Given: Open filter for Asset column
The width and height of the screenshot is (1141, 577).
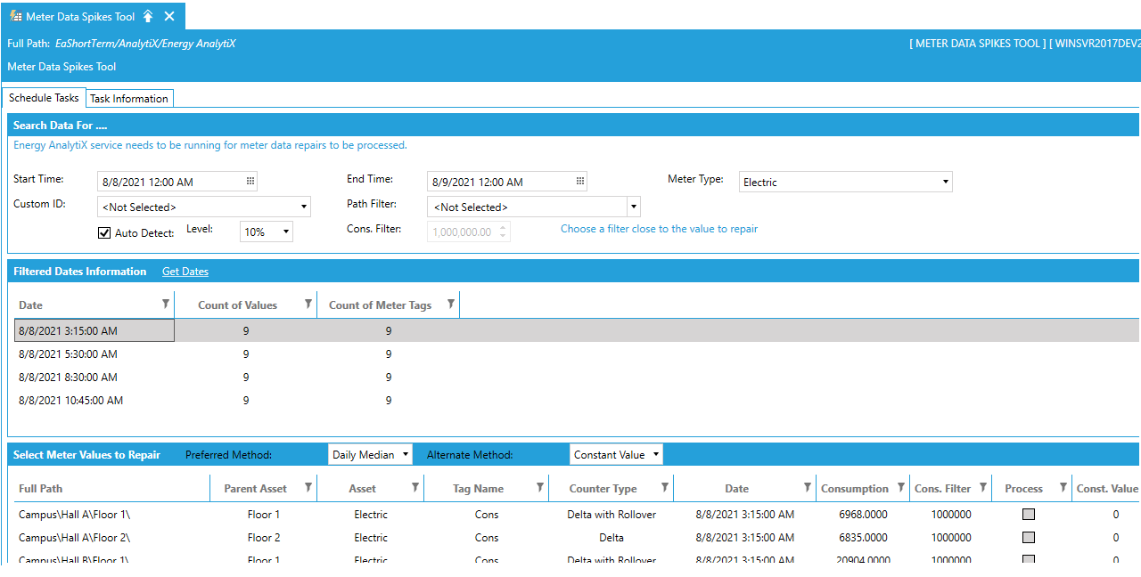Looking at the screenshot, I should 415,488.
